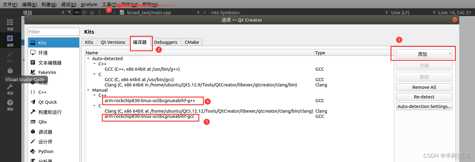Open the No Symbols dropdown
This screenshot has width=475, height=162.
[x=299, y=13]
